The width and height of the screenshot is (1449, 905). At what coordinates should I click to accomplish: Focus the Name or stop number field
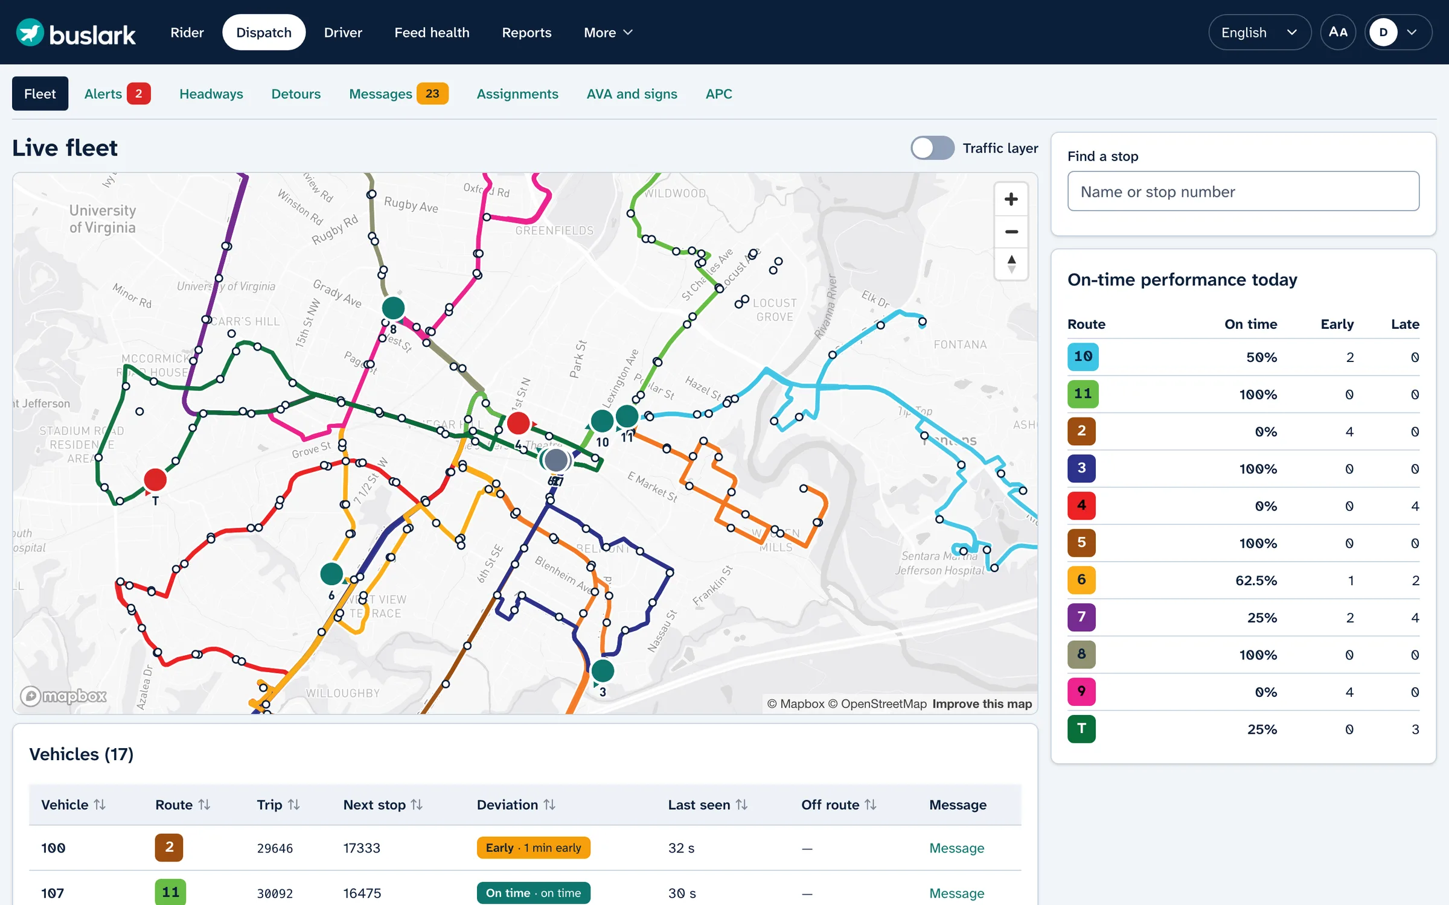coord(1243,191)
